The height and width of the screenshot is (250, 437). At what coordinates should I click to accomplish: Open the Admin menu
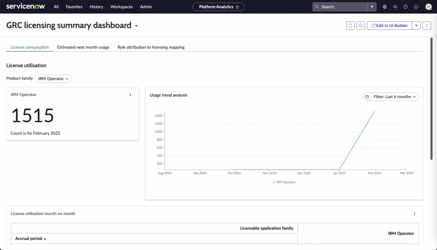(146, 7)
